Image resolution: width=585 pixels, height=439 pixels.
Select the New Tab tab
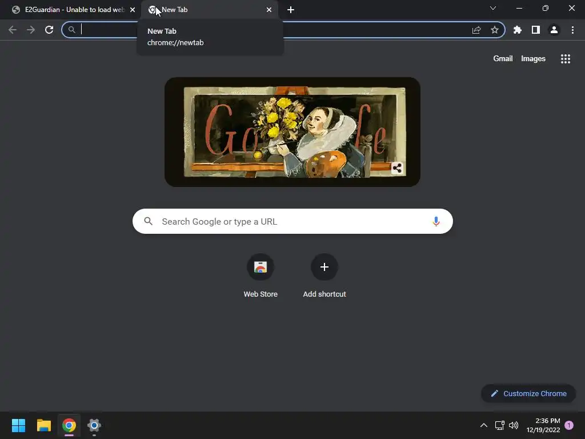pyautogui.click(x=209, y=10)
